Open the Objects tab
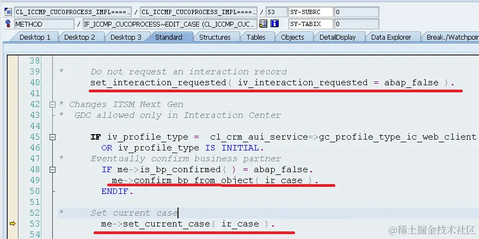 (292, 37)
